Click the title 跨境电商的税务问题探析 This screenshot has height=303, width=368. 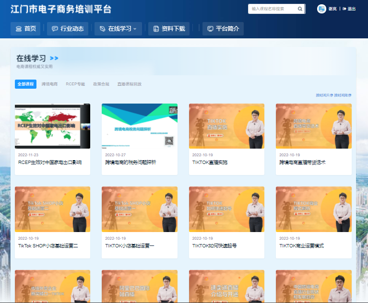pyautogui.click(x=131, y=163)
